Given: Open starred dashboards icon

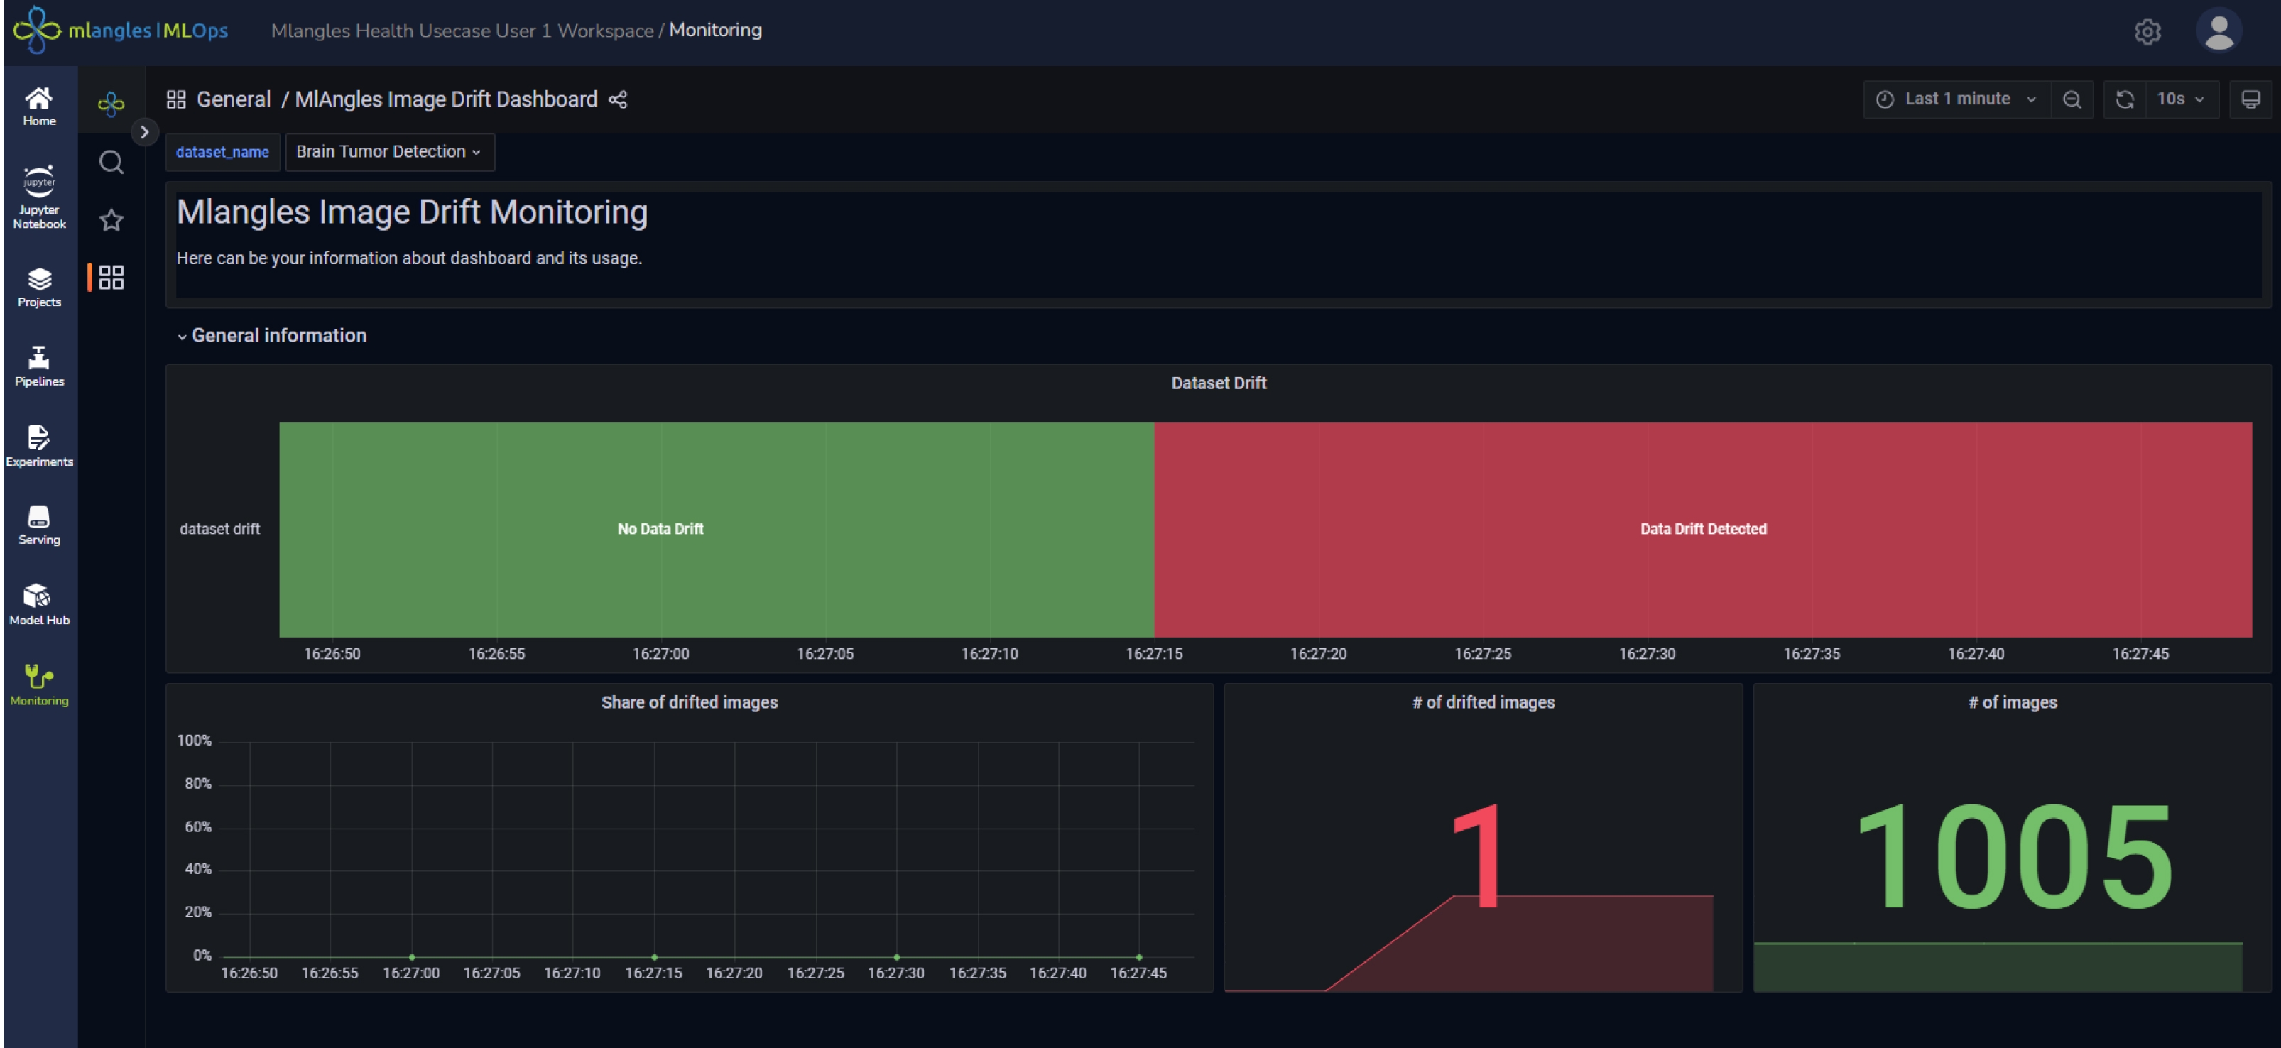Looking at the screenshot, I should (111, 219).
